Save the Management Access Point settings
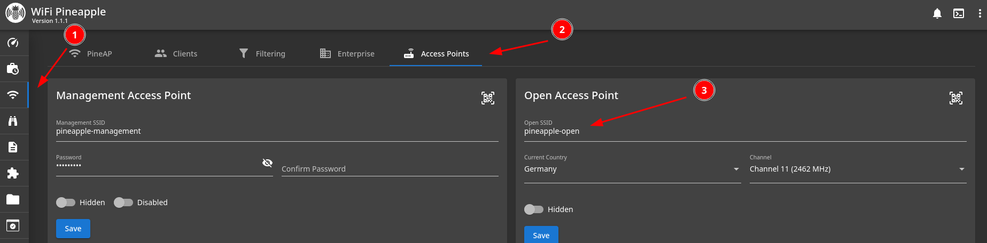987x243 pixels. pos(73,229)
